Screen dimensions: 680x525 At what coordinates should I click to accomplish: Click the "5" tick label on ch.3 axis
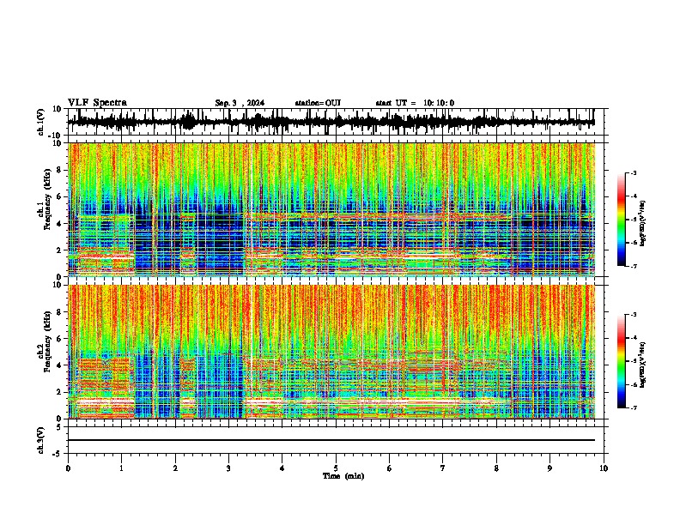tap(60, 427)
